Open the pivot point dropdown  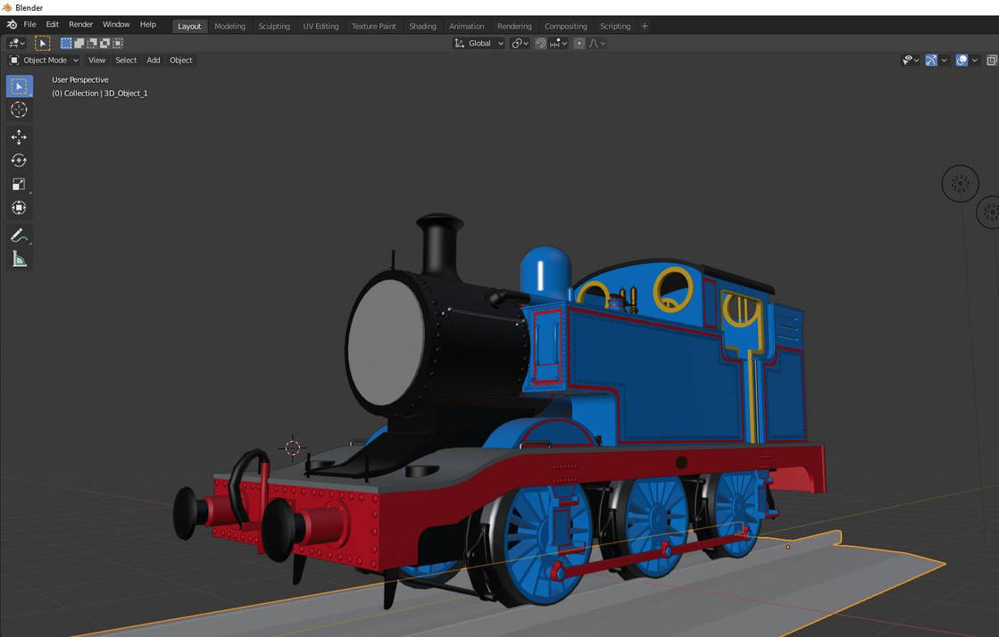click(x=520, y=44)
